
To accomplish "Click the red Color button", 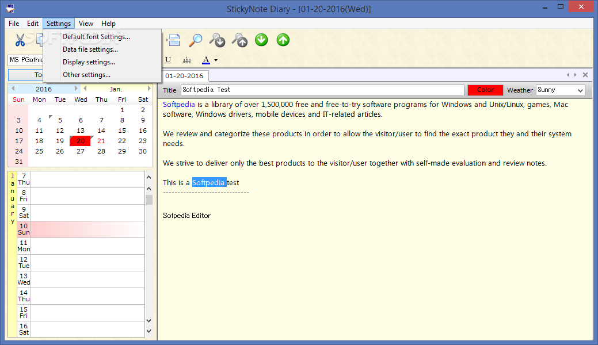I will (x=485, y=90).
